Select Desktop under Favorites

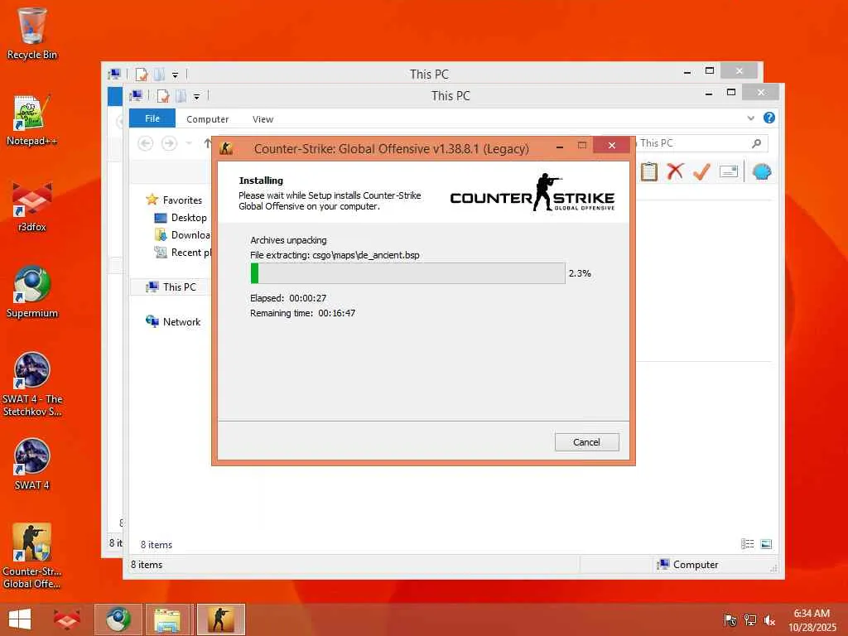click(x=181, y=218)
